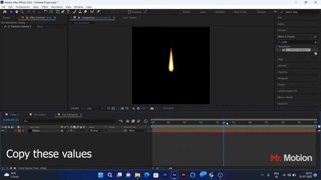Image resolution: width=321 pixels, height=180 pixels.
Task: Click the current time indicator playhead
Action: [x=224, y=122]
